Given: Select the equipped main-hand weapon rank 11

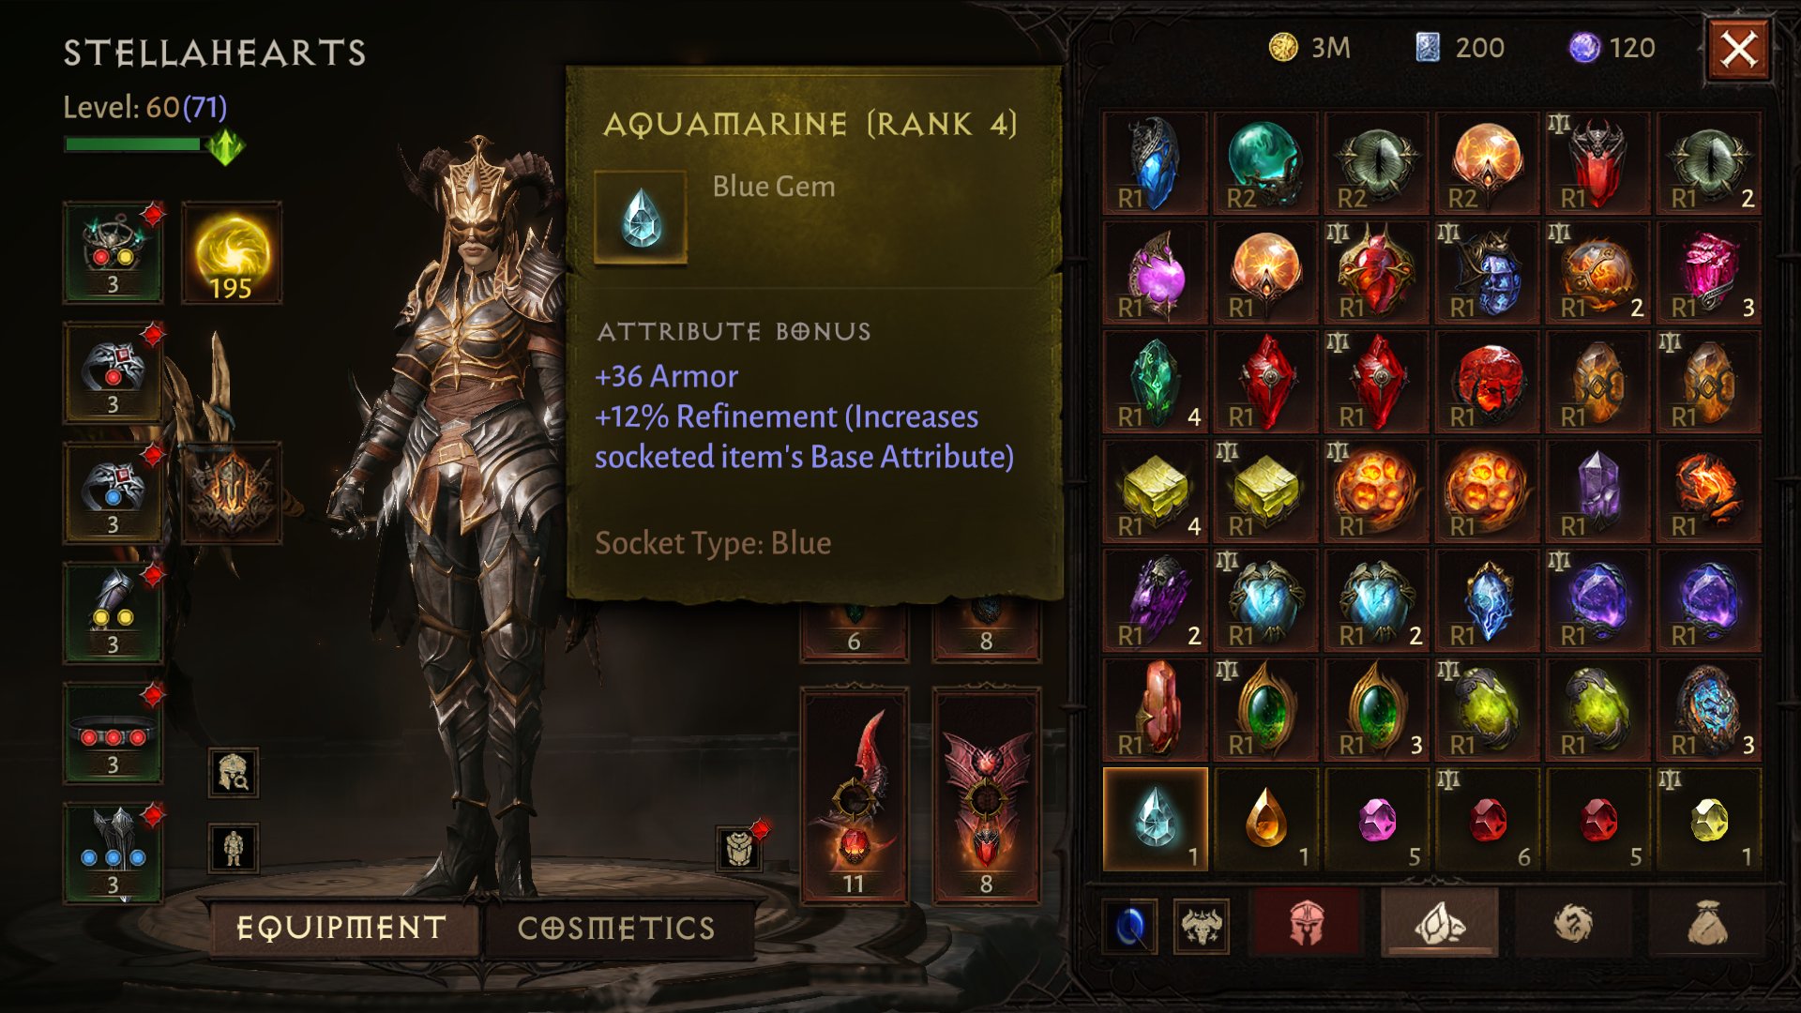Looking at the screenshot, I should point(854,795).
